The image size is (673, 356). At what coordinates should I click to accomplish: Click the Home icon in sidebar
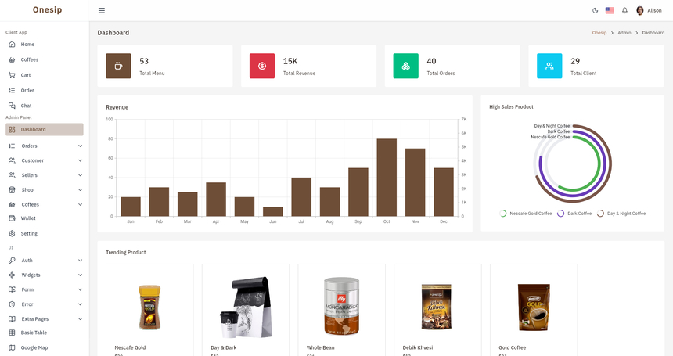pyautogui.click(x=12, y=44)
